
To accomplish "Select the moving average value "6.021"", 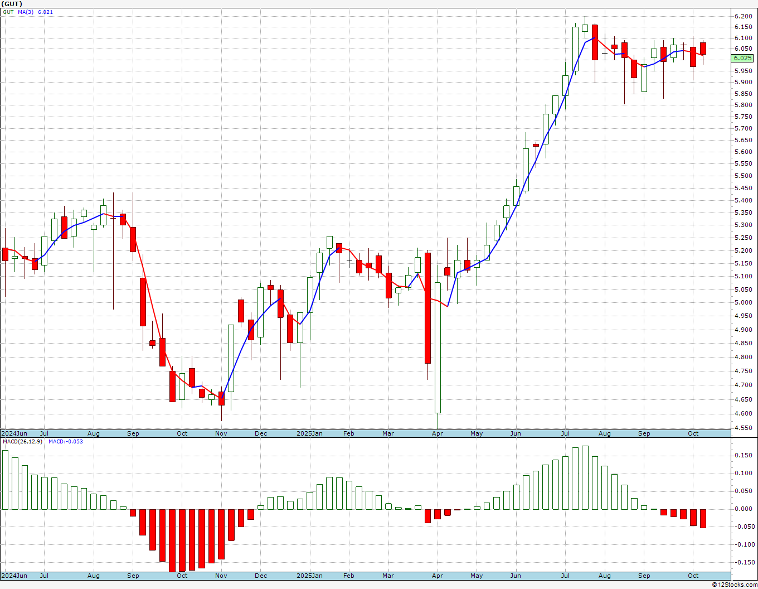I will [46, 12].
